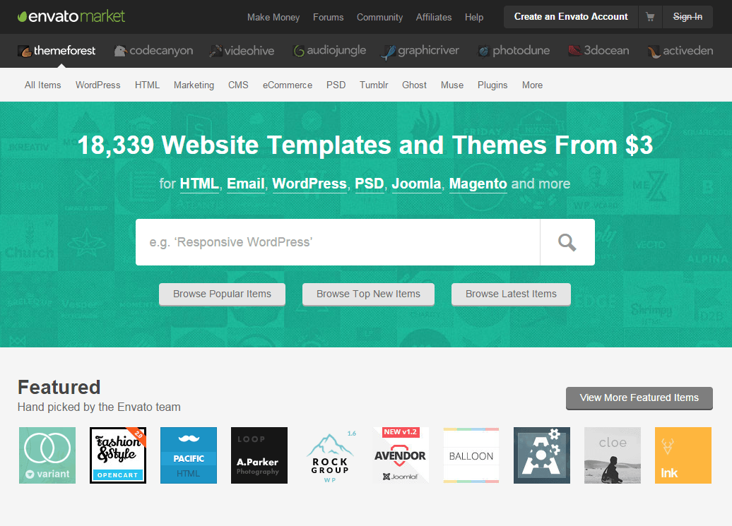Image resolution: width=732 pixels, height=526 pixels.
Task: Open the WordPress category menu
Action: click(x=98, y=85)
